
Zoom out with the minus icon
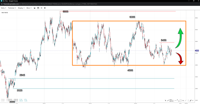[42, 8]
